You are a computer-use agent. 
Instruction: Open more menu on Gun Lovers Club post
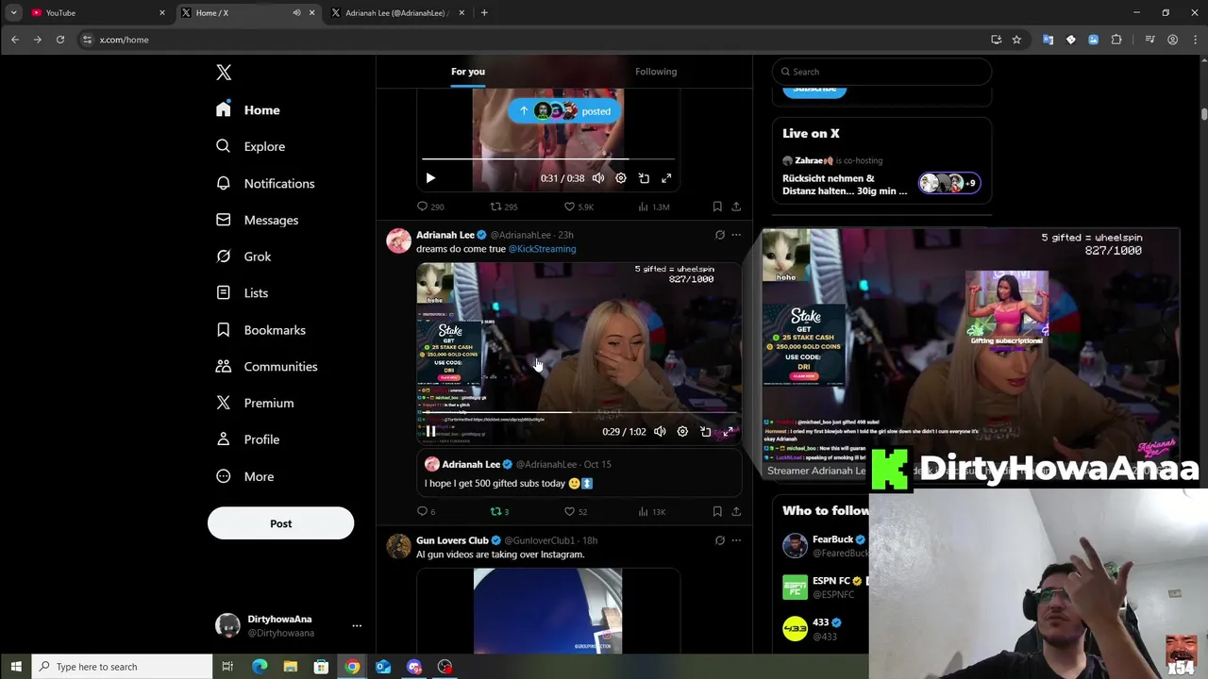point(736,540)
